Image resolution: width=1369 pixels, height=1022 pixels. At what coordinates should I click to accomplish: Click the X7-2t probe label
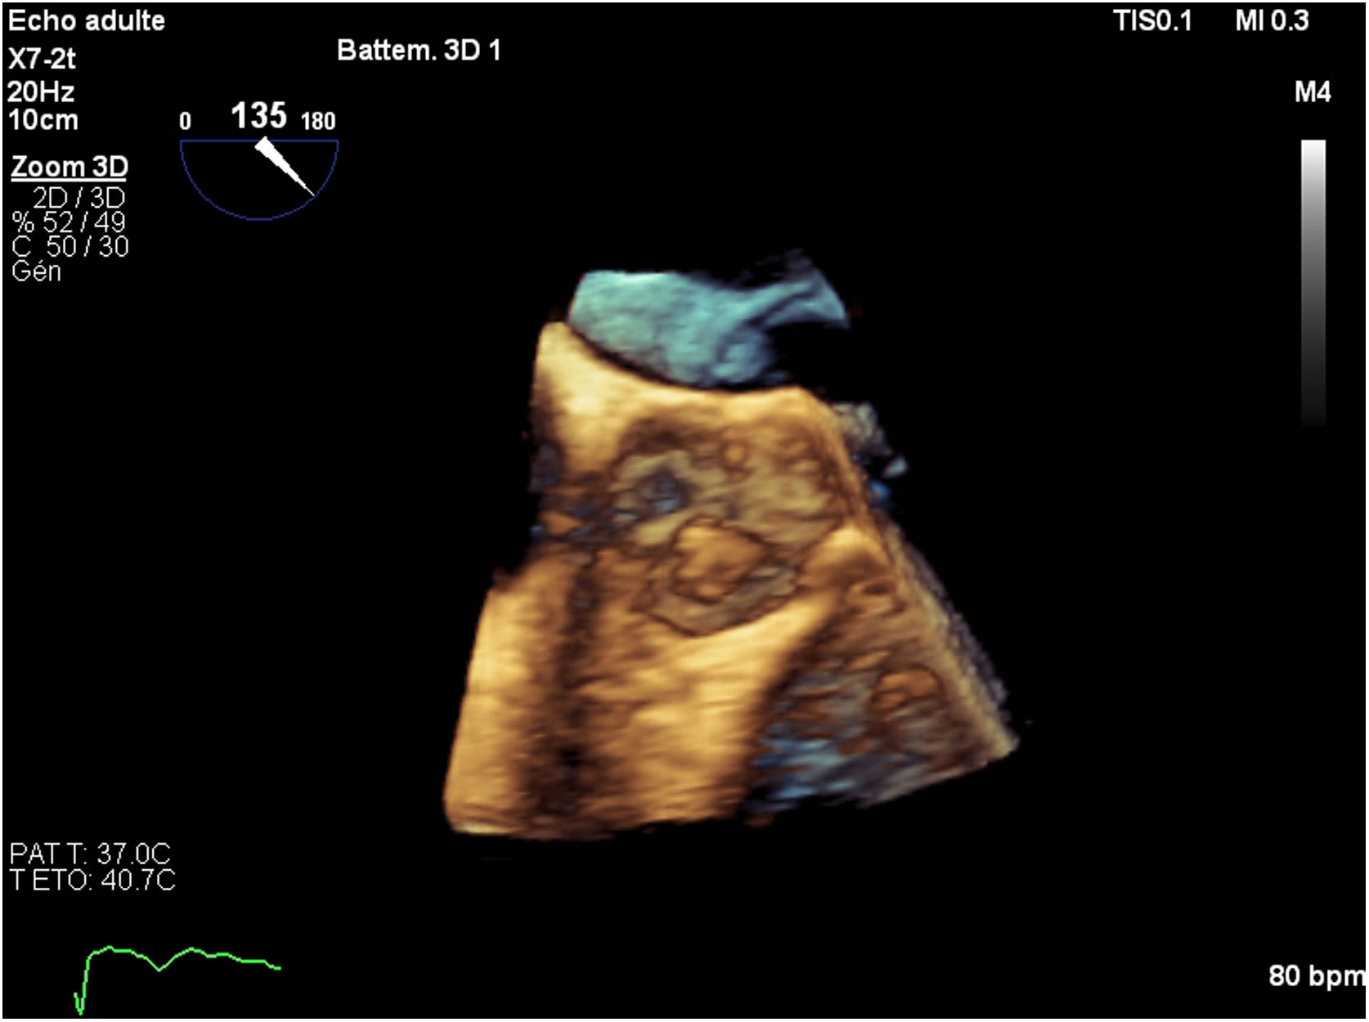coord(42,59)
